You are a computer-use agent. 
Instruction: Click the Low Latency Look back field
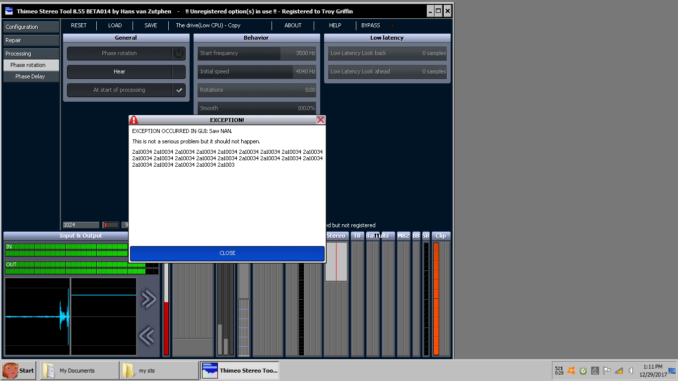387,54
